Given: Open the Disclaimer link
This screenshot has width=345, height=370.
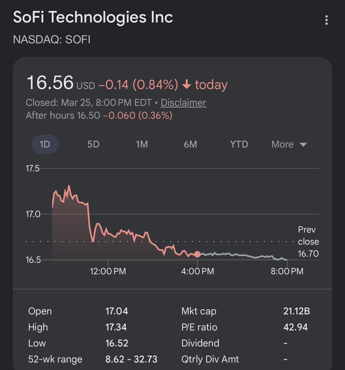Looking at the screenshot, I should coord(183,102).
